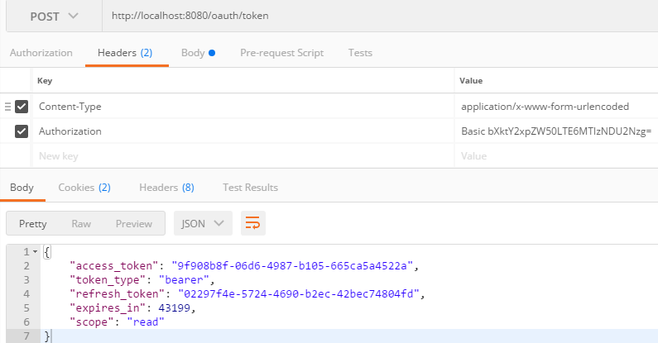This screenshot has height=343, width=658.
Task: Open the Pre-request Script tab
Action: click(x=281, y=53)
